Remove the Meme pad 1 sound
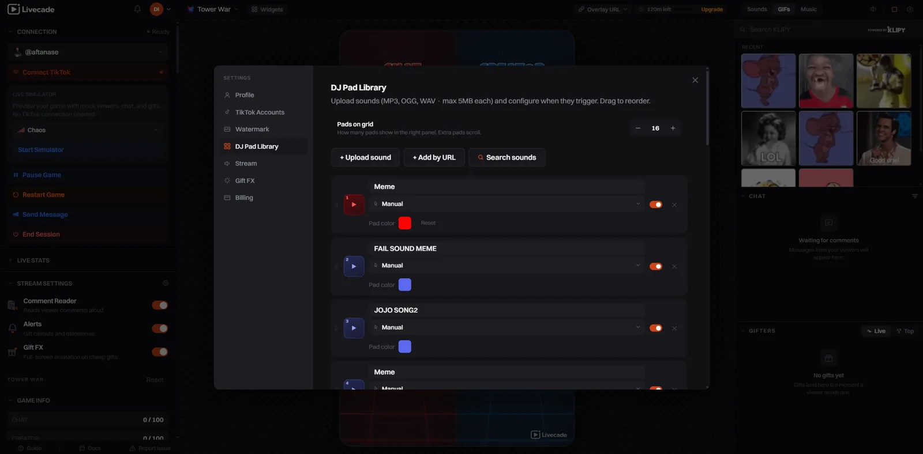The height and width of the screenshot is (454, 923). (674, 205)
